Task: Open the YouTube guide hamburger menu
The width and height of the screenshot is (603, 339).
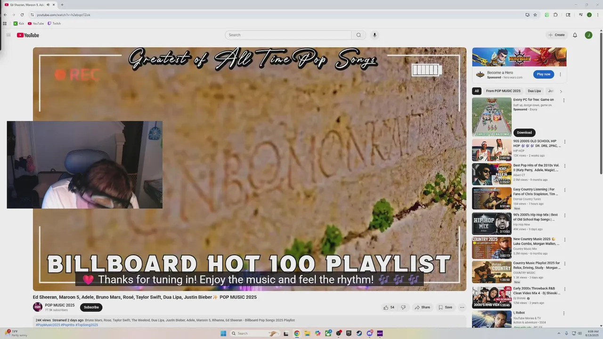Action: 8,35
